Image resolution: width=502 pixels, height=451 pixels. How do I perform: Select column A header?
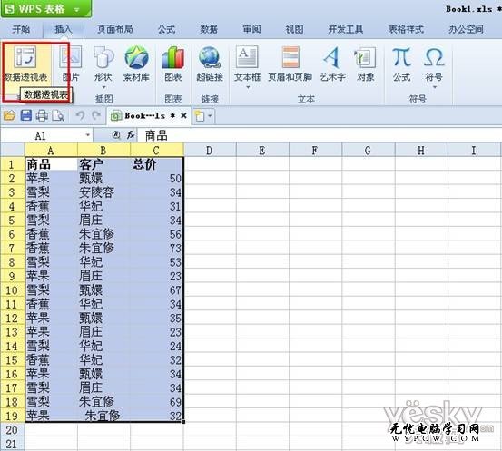pyautogui.click(x=51, y=150)
